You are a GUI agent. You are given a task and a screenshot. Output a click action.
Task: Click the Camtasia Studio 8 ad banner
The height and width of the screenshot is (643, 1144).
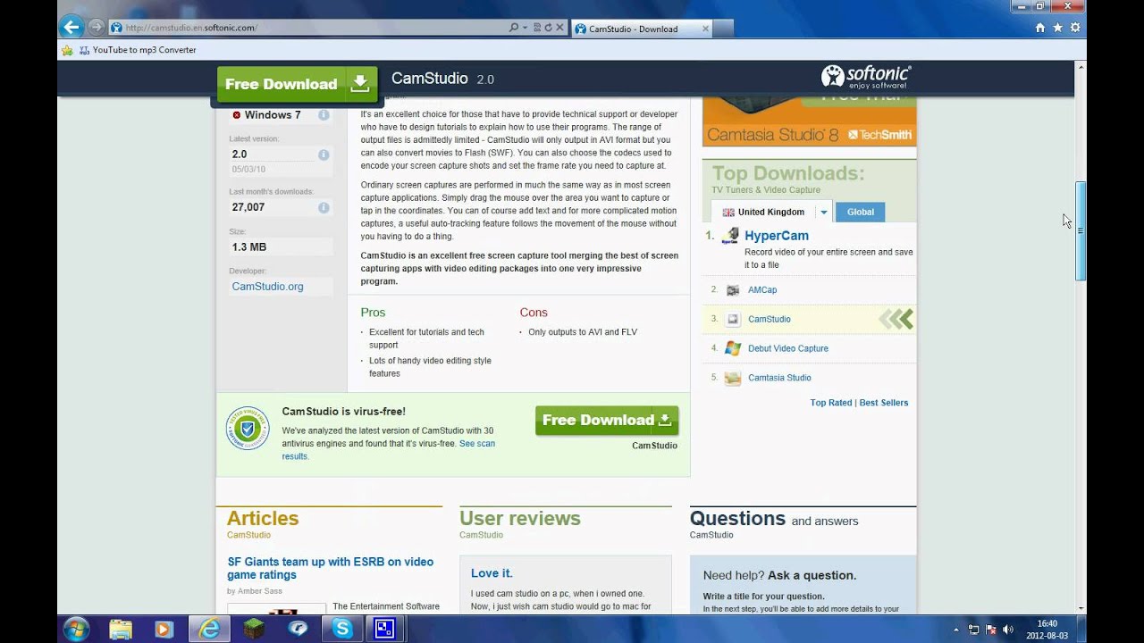click(809, 121)
